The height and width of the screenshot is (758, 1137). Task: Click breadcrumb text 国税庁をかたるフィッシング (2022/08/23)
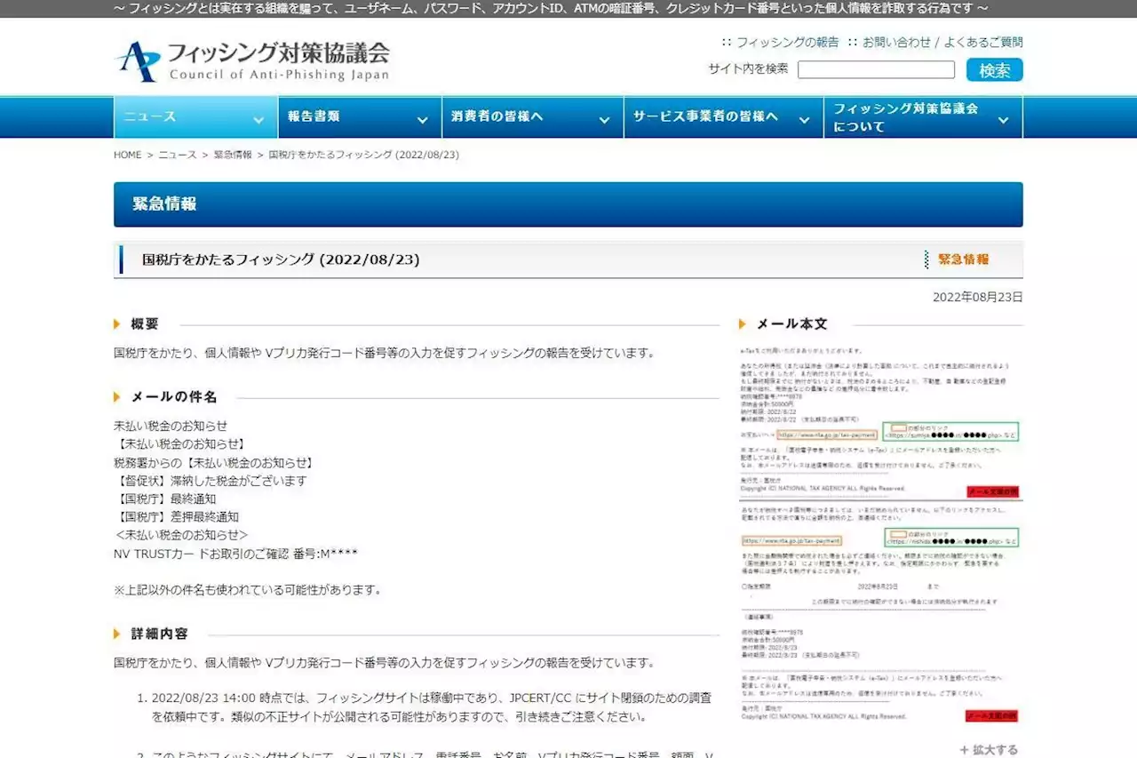(363, 155)
